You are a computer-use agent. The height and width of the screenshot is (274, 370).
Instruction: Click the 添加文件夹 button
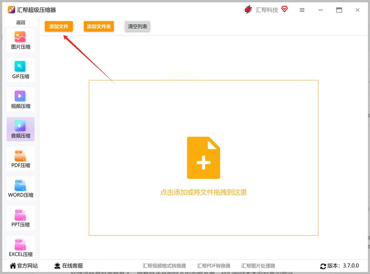tap(99, 26)
